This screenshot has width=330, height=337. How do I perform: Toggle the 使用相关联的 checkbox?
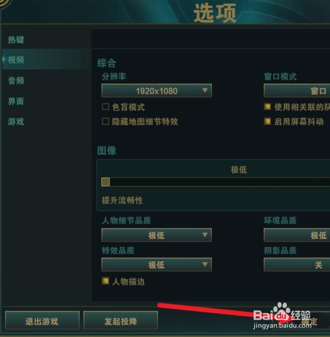point(267,107)
